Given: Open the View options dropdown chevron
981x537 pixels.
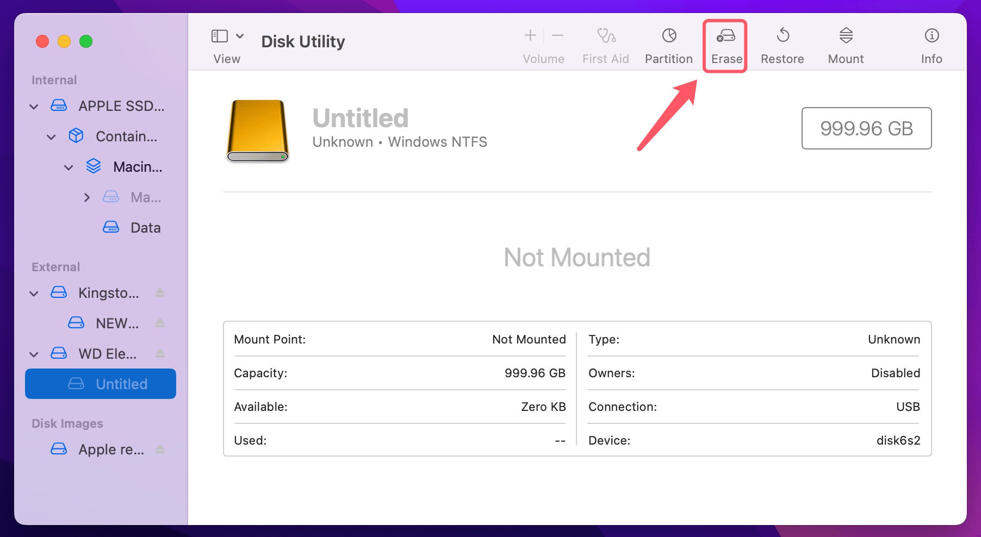Looking at the screenshot, I should (240, 35).
